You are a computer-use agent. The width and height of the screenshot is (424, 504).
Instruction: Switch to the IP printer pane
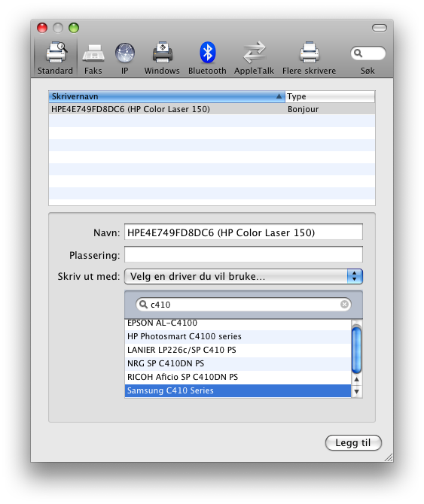coord(125,58)
